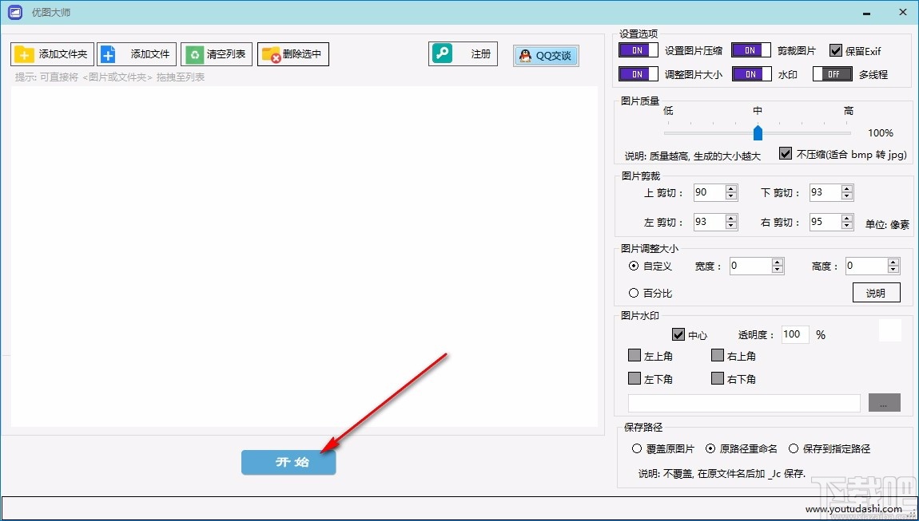Open QQ交谈 via the penguin icon
The image size is (919, 521).
coord(523,55)
